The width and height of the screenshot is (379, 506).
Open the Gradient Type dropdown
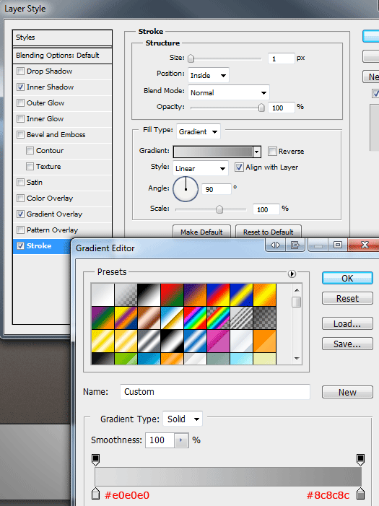(x=183, y=419)
